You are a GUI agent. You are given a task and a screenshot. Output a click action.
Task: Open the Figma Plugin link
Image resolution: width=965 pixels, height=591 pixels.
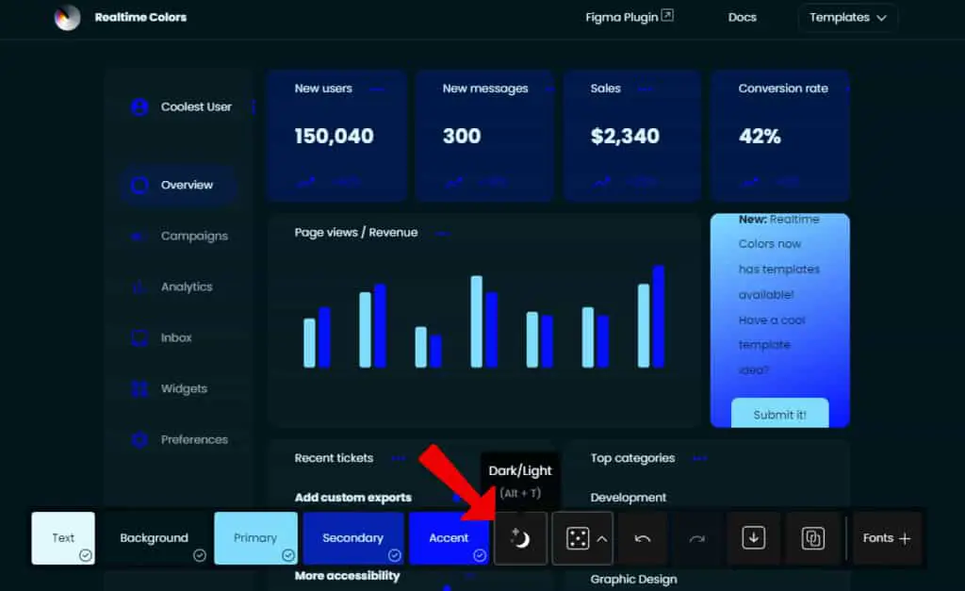point(629,17)
